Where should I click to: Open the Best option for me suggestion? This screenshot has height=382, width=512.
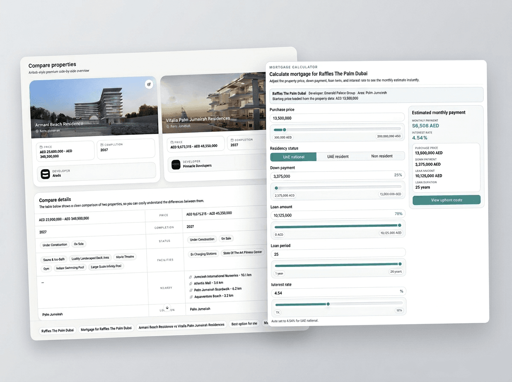click(244, 324)
